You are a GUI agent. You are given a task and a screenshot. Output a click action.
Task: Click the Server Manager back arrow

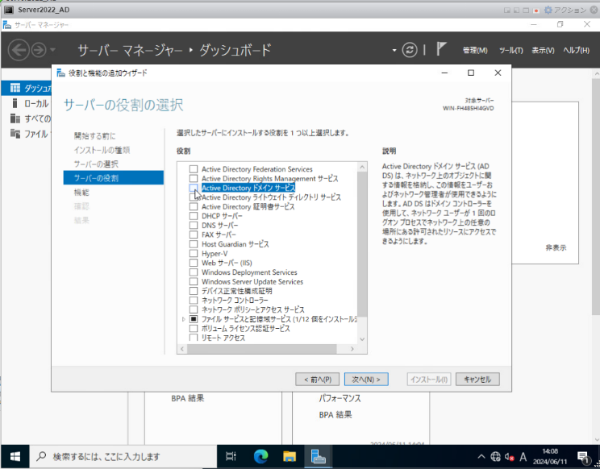tap(19, 50)
